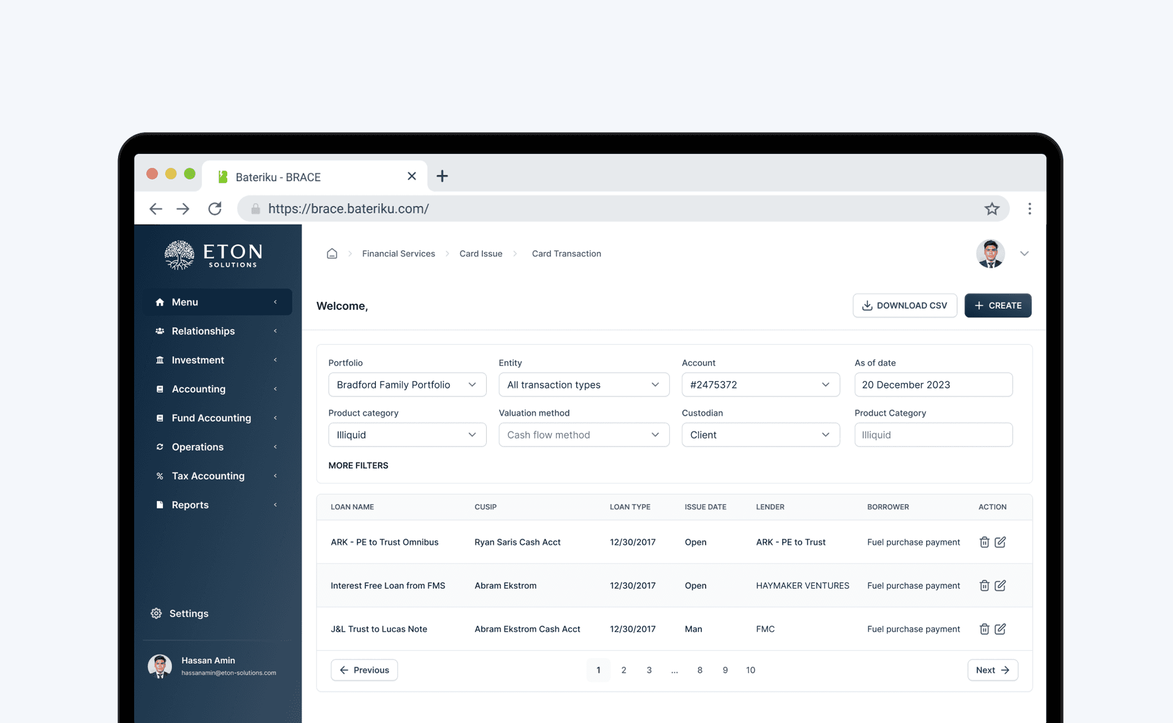Reload the page with refresh icon
The width and height of the screenshot is (1173, 723).
pyautogui.click(x=215, y=208)
